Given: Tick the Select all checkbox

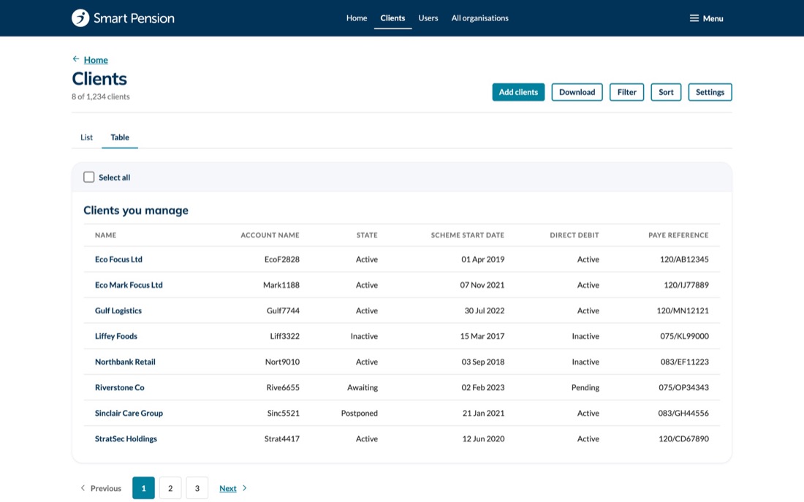Looking at the screenshot, I should [88, 177].
